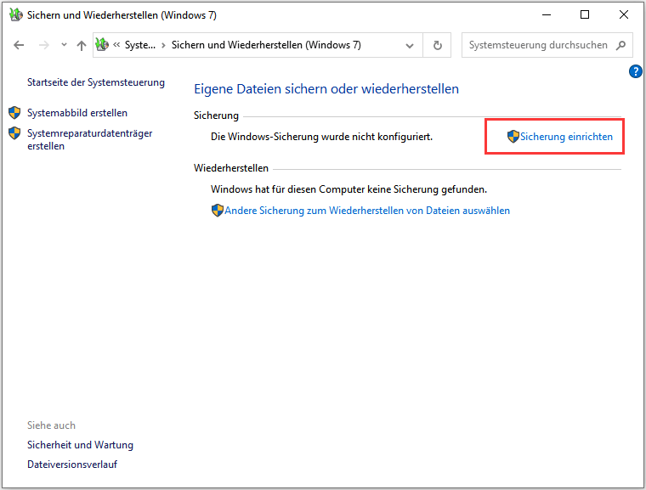646x490 pixels.
Task: Minimize the Sichern und Wiederherstellen window
Action: click(547, 14)
